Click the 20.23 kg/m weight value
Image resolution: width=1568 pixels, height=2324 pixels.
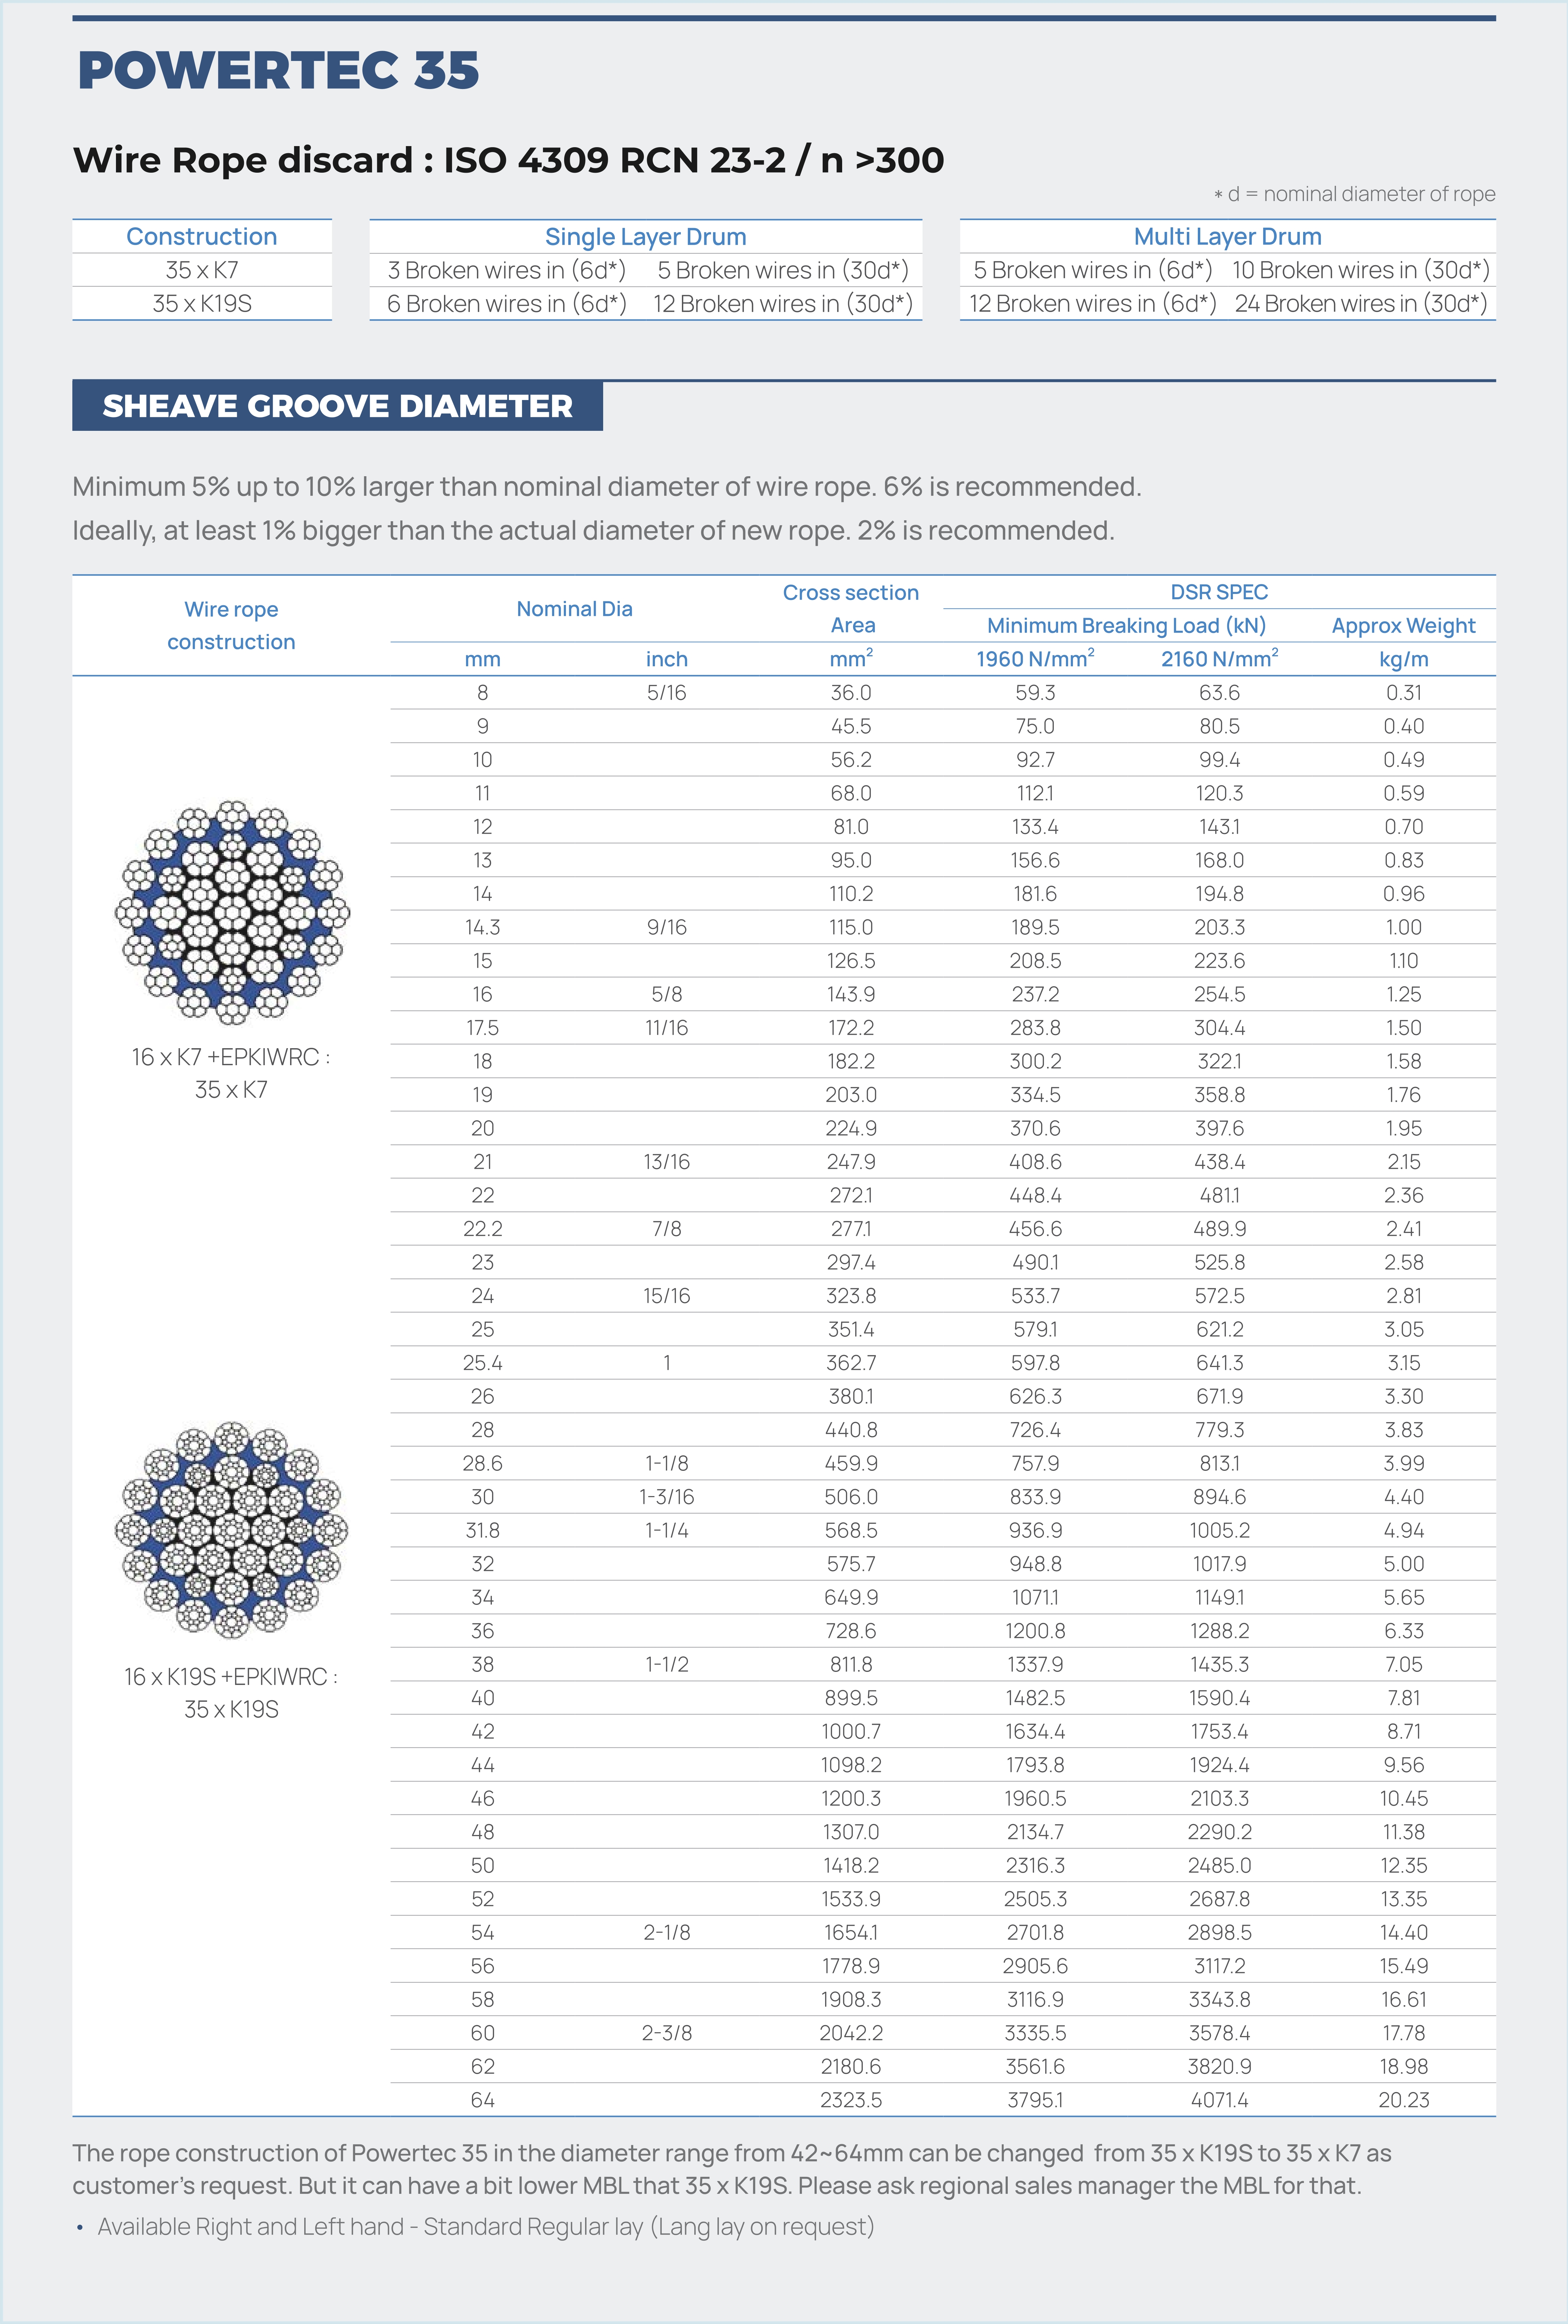1403,2100
